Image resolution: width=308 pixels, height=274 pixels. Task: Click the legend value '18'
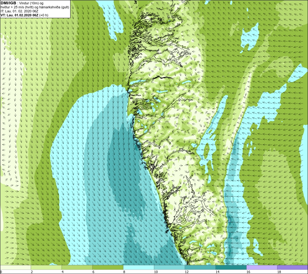[x=279, y=272]
